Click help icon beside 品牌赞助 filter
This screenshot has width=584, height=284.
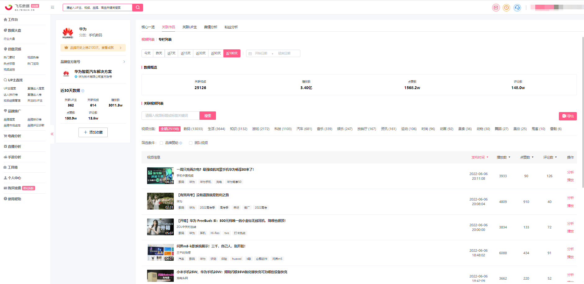point(181,143)
